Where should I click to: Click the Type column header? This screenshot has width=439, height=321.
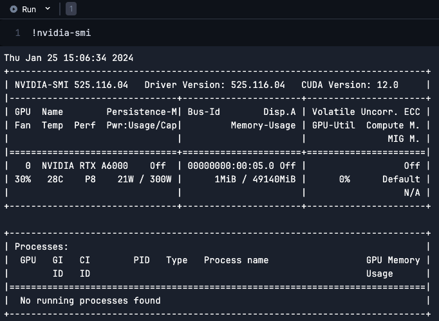pyautogui.click(x=176, y=260)
